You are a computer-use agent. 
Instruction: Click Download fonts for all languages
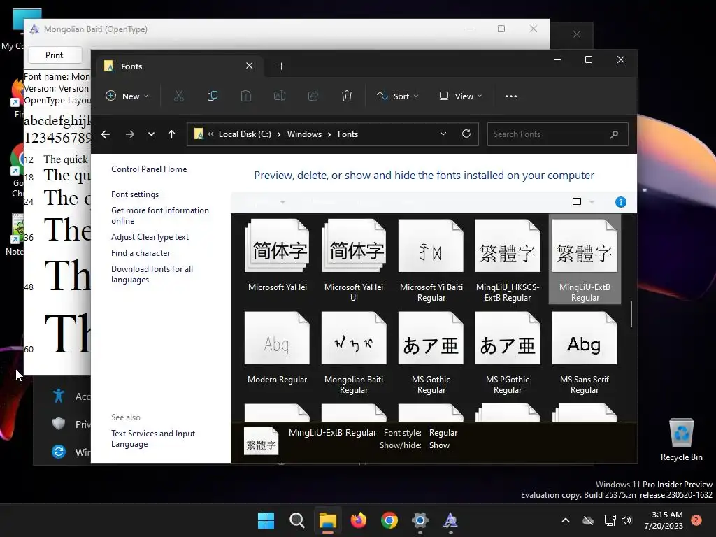click(152, 274)
